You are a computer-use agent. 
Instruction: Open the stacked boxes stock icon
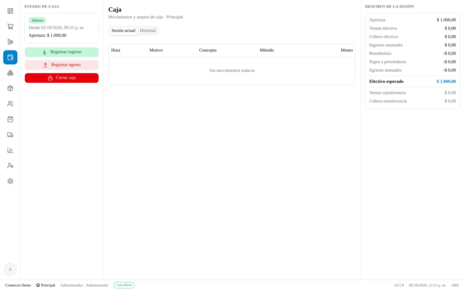click(x=10, y=73)
